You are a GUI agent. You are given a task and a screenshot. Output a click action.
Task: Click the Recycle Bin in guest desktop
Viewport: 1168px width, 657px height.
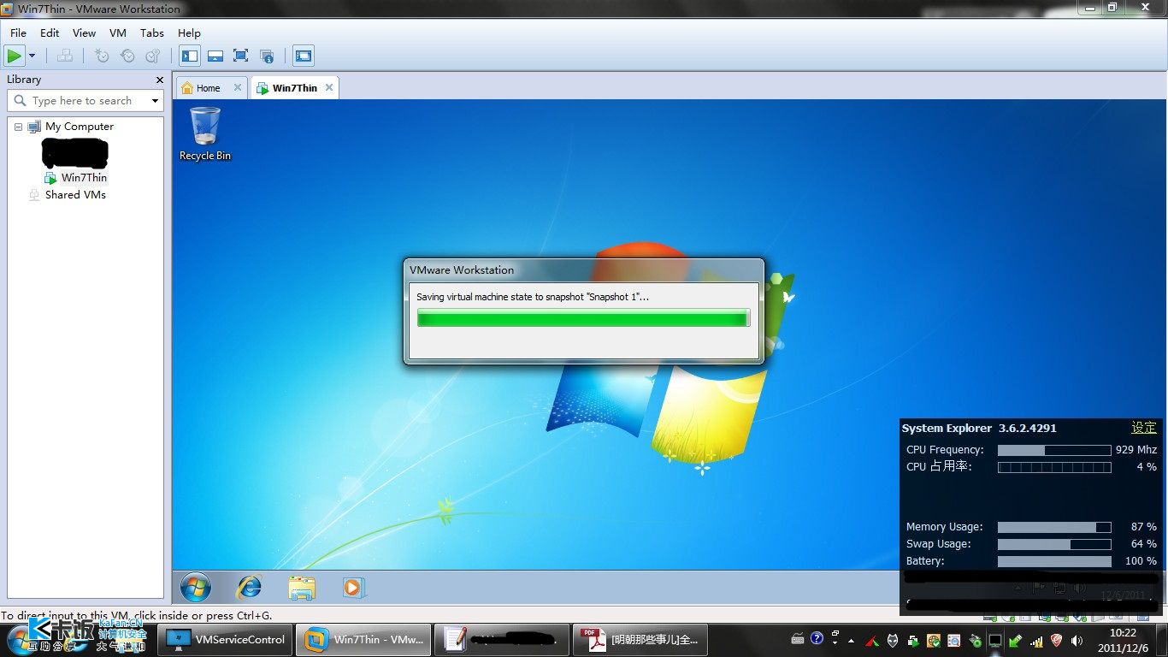204,133
